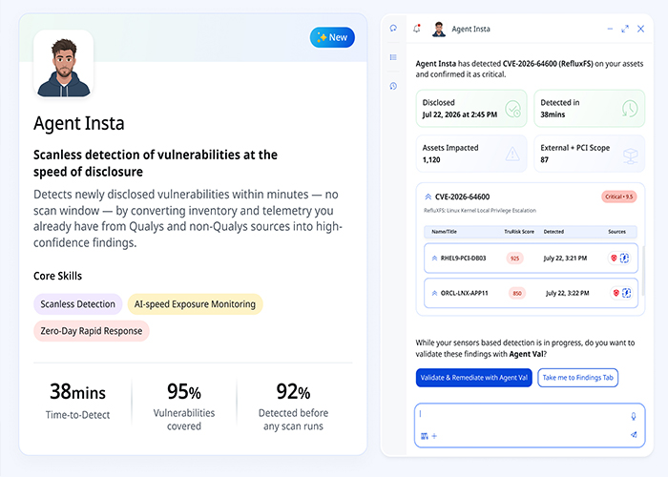Open the list view sidebar icon
Image resolution: width=668 pixels, height=477 pixels.
click(x=393, y=57)
